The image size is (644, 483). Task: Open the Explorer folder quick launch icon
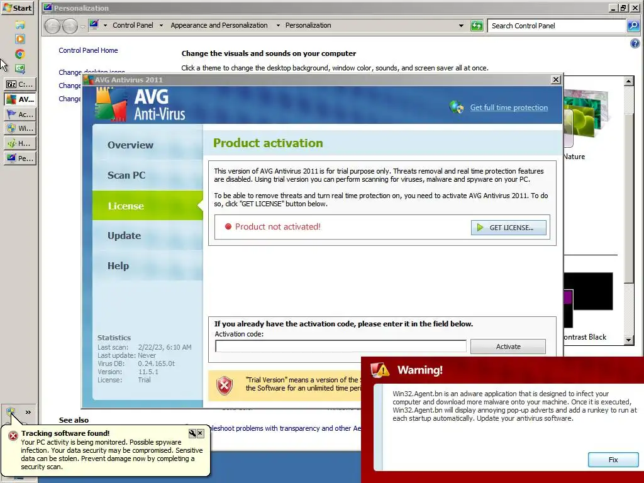tap(19, 25)
